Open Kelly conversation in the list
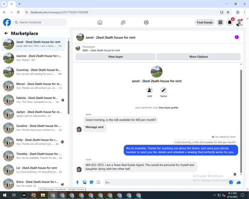 pos(33,142)
